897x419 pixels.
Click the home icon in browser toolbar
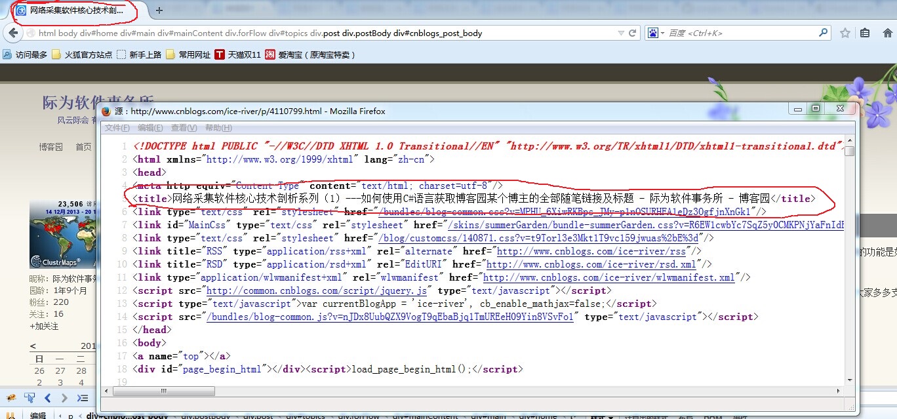[888, 33]
